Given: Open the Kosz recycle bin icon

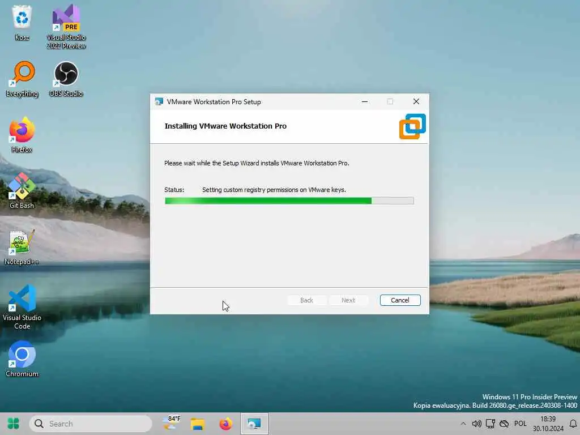Looking at the screenshot, I should click(22, 22).
